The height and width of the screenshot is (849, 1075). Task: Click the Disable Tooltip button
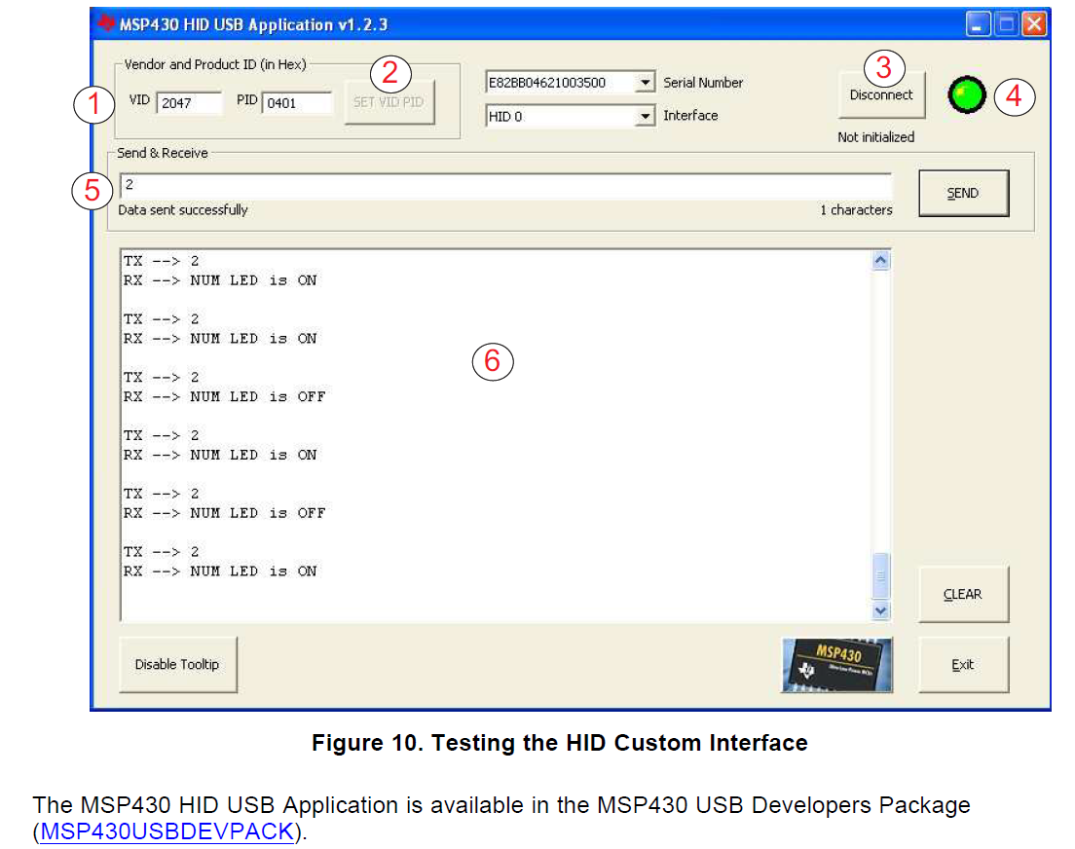point(177,665)
